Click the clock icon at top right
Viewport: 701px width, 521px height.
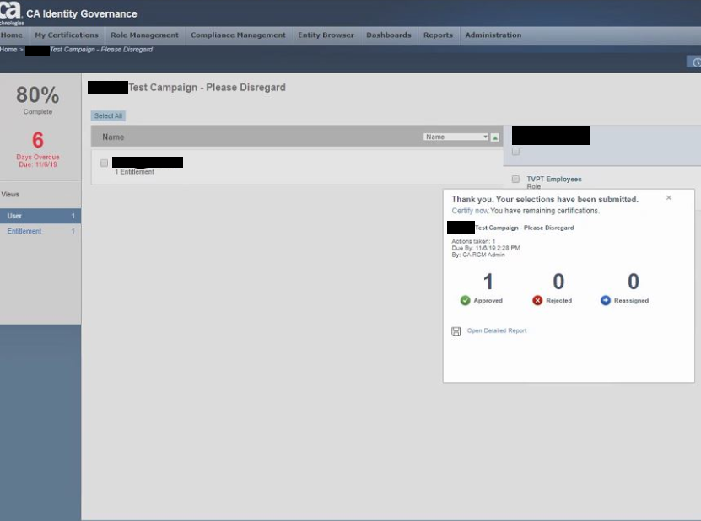(x=696, y=62)
